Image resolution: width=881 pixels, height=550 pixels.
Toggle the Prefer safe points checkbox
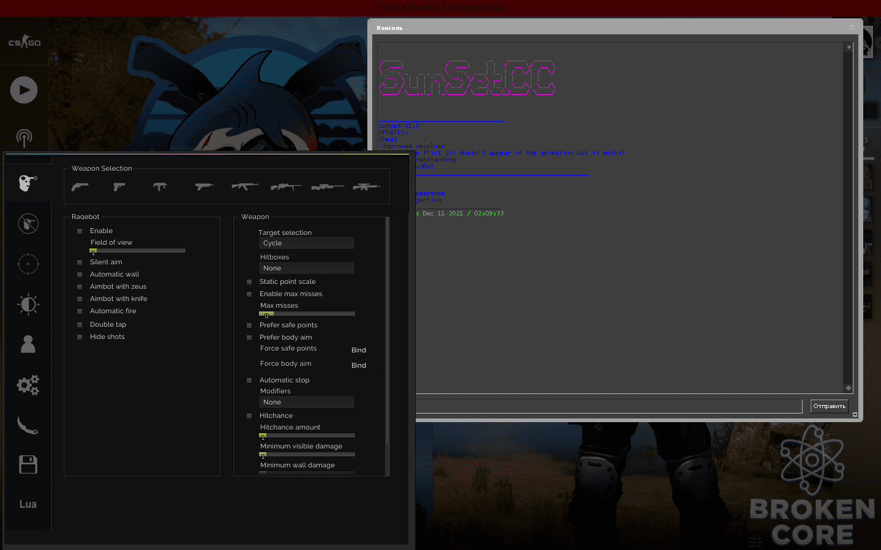pyautogui.click(x=249, y=325)
